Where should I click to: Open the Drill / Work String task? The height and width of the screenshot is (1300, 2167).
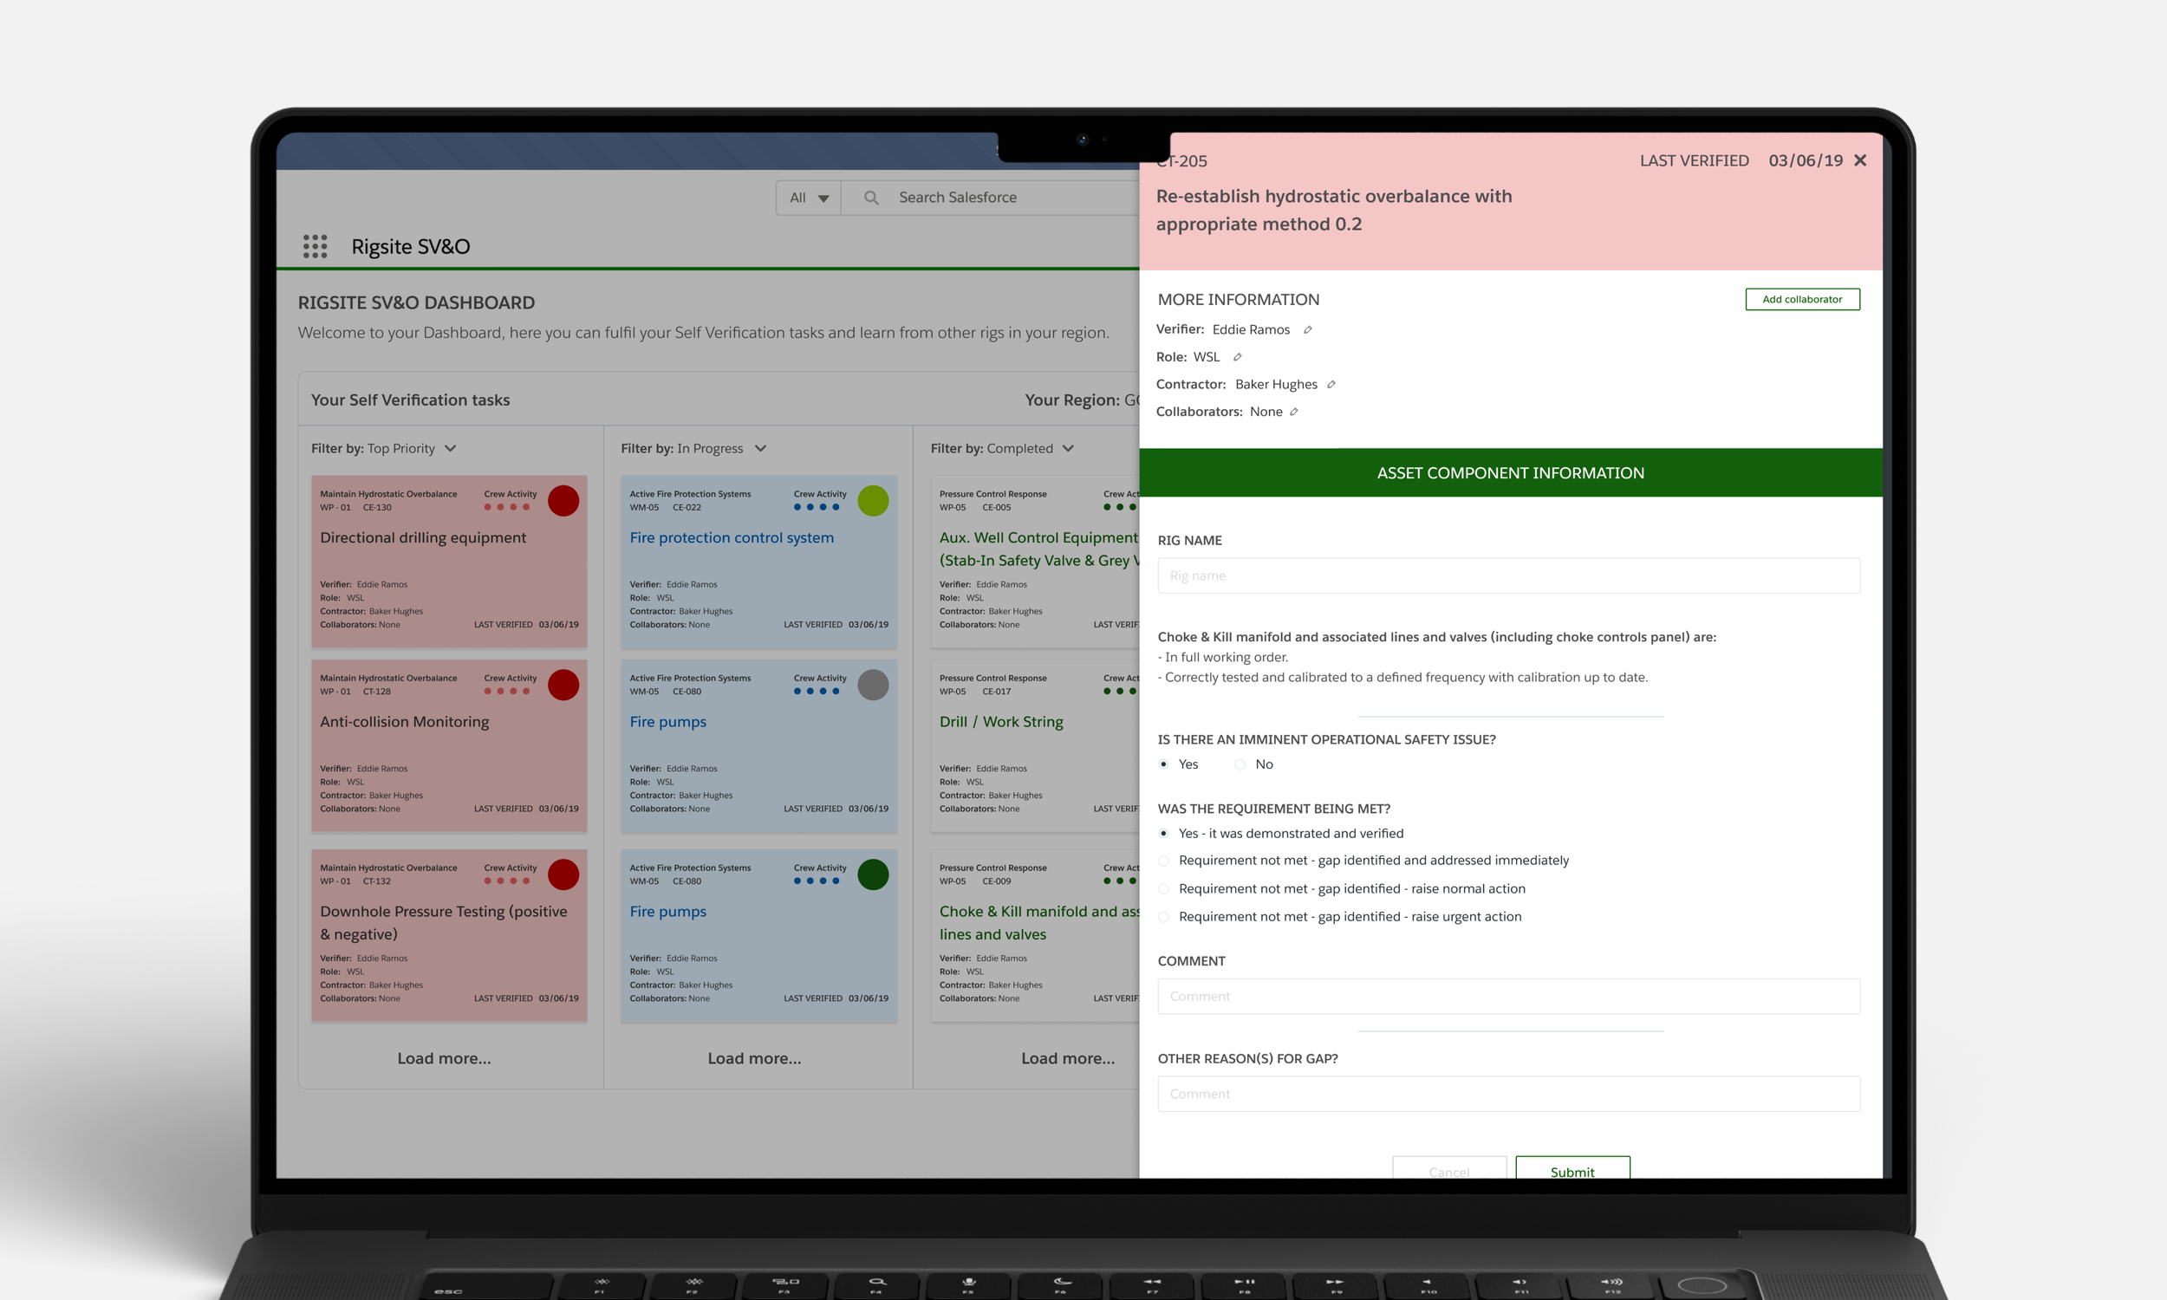click(1001, 722)
